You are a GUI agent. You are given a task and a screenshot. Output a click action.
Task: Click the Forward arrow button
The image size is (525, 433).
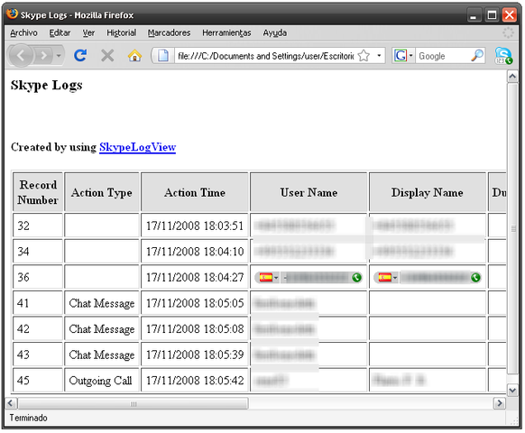43,55
